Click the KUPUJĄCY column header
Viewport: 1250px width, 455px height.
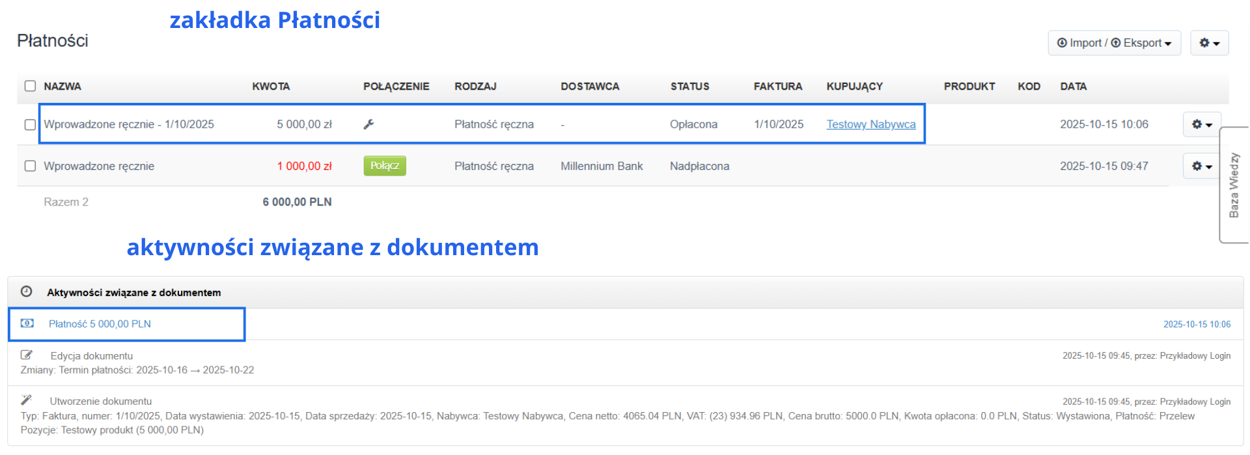coord(855,87)
